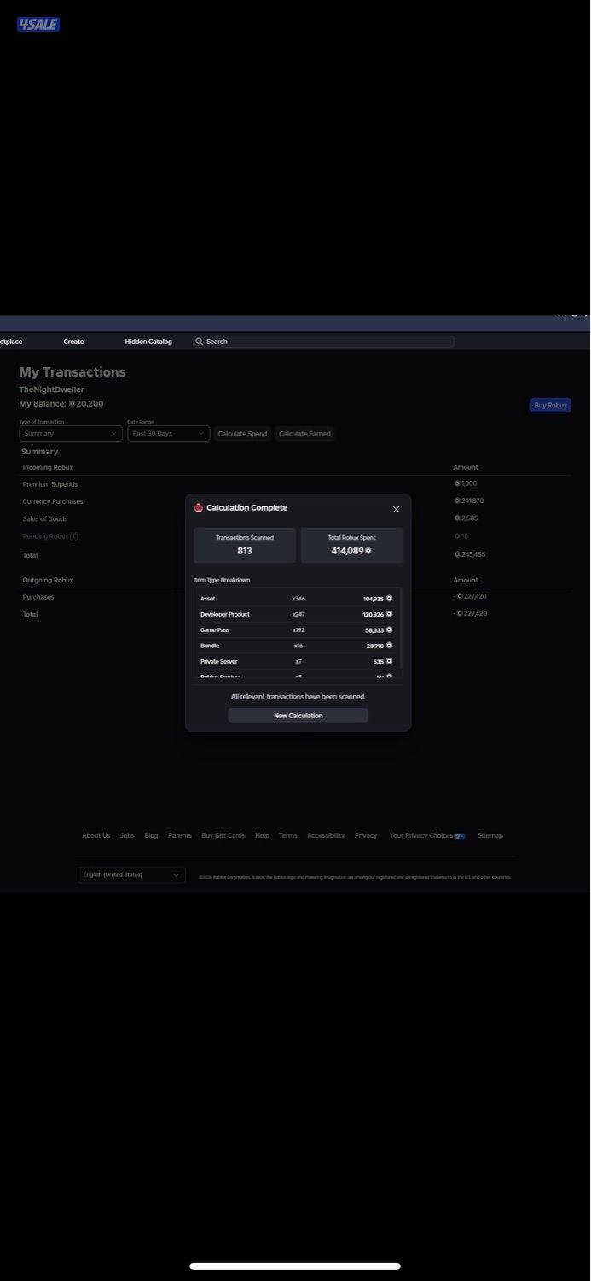
Task: Open the Accessibility footer link
Action: coord(326,836)
